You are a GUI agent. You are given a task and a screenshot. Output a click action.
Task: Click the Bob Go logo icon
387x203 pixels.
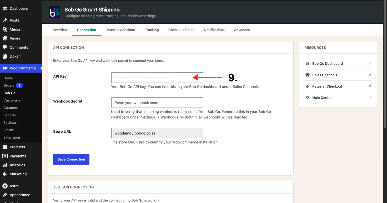click(54, 12)
